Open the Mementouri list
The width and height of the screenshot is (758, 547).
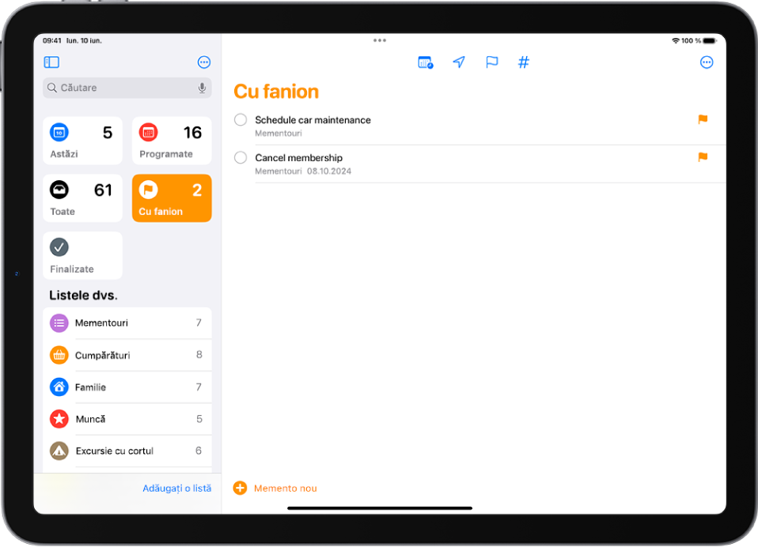[127, 323]
